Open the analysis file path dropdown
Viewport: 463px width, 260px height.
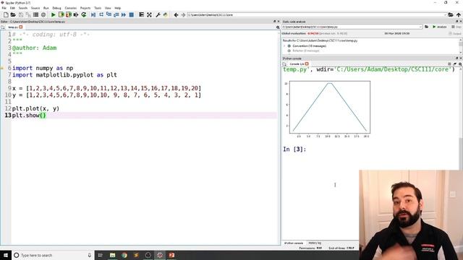420,27
